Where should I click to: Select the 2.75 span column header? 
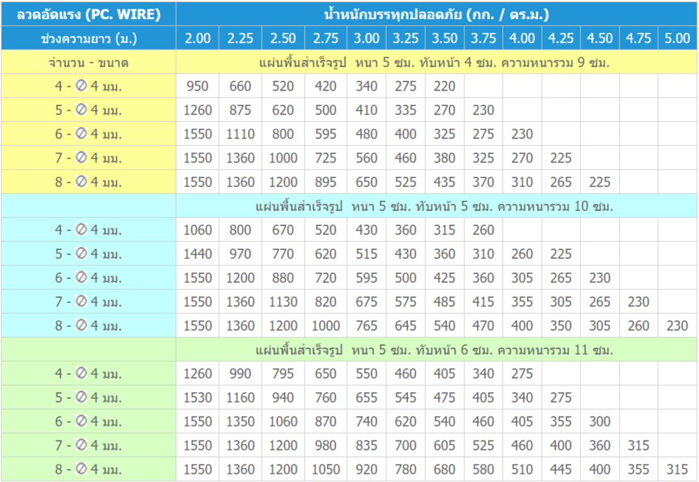pyautogui.click(x=326, y=38)
